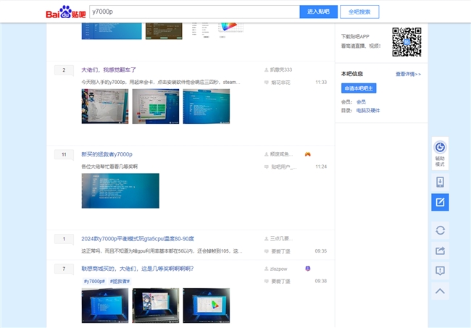Click the back-to-top chevron arrow
Screen dimensions: 471x328
(440, 291)
